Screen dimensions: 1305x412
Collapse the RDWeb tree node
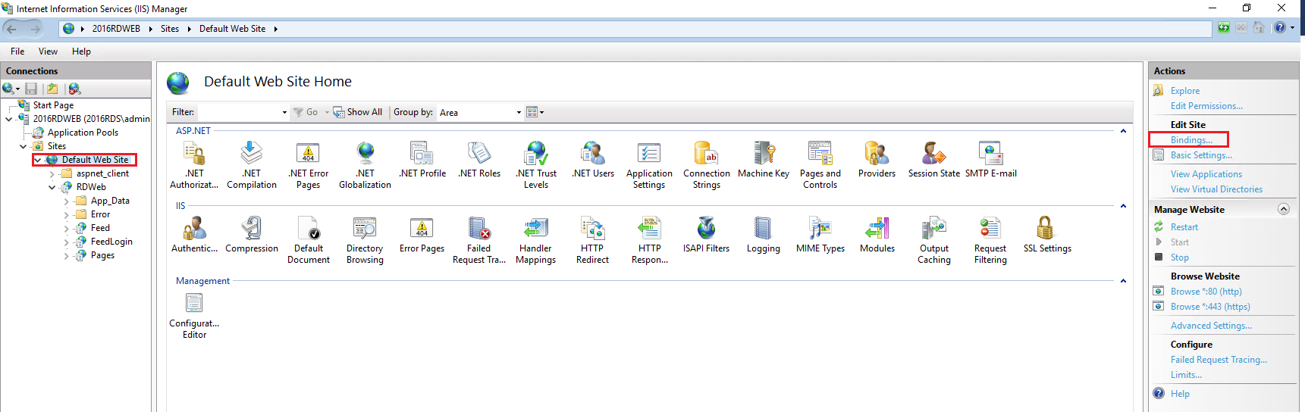pos(52,187)
